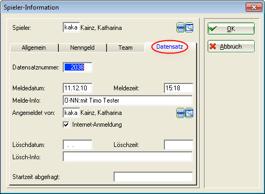Screen dimensions: 265x194
Task: Select the Team tab
Action: tap(125, 48)
